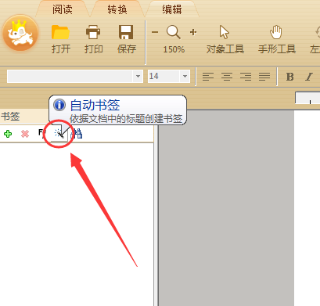Image resolution: width=320 pixels, height=306 pixels.
Task: Click the magnifier zoom icon
Action: click(174, 32)
